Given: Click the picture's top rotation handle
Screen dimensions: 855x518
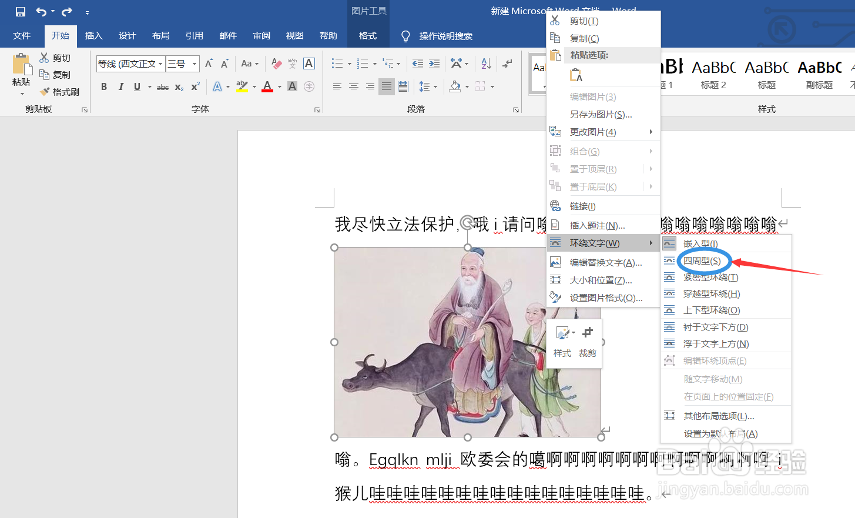Looking at the screenshot, I should 468,222.
